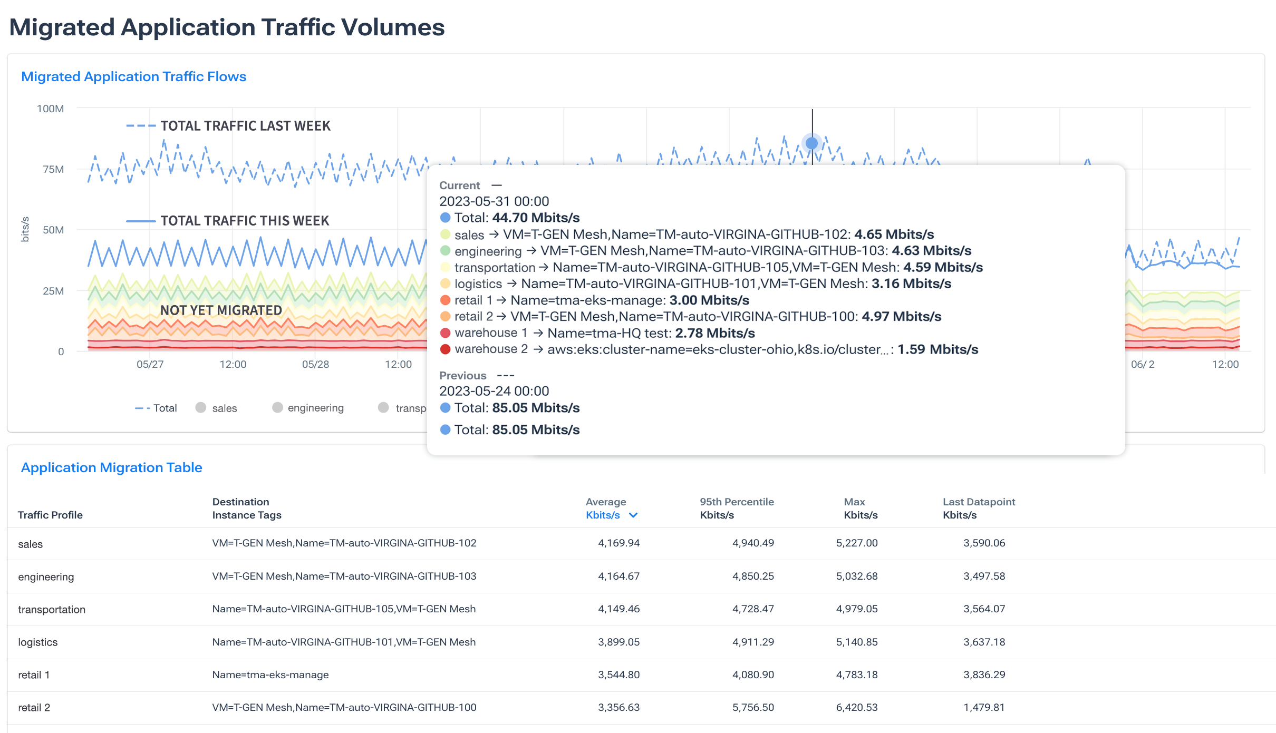Select the transportation row in the migration table
The width and height of the screenshot is (1276, 733).
52,609
